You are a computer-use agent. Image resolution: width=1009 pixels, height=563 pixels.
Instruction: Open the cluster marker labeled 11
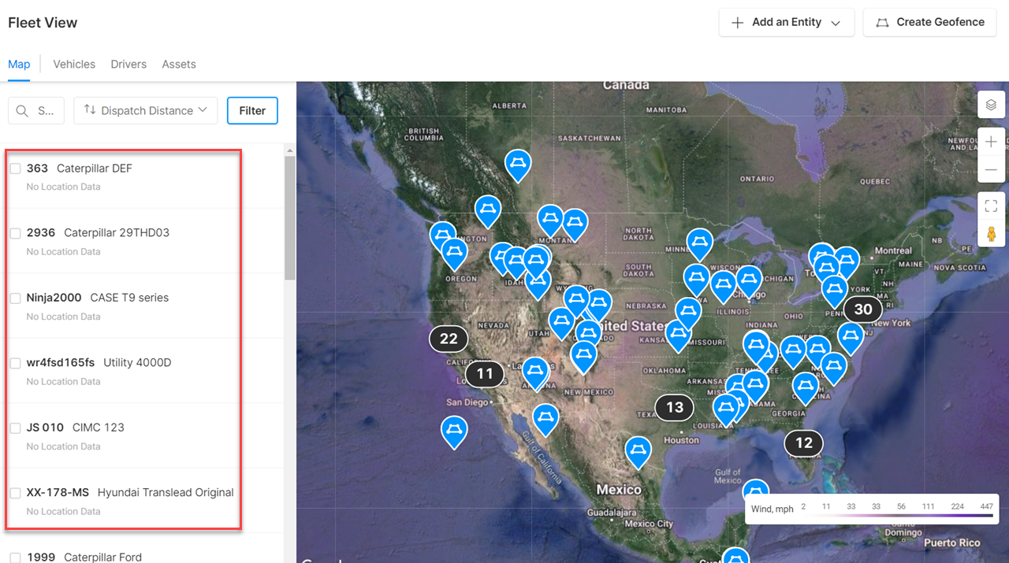click(x=485, y=373)
